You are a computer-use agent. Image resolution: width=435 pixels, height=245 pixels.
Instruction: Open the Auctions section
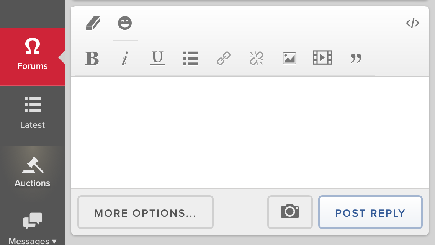click(33, 173)
